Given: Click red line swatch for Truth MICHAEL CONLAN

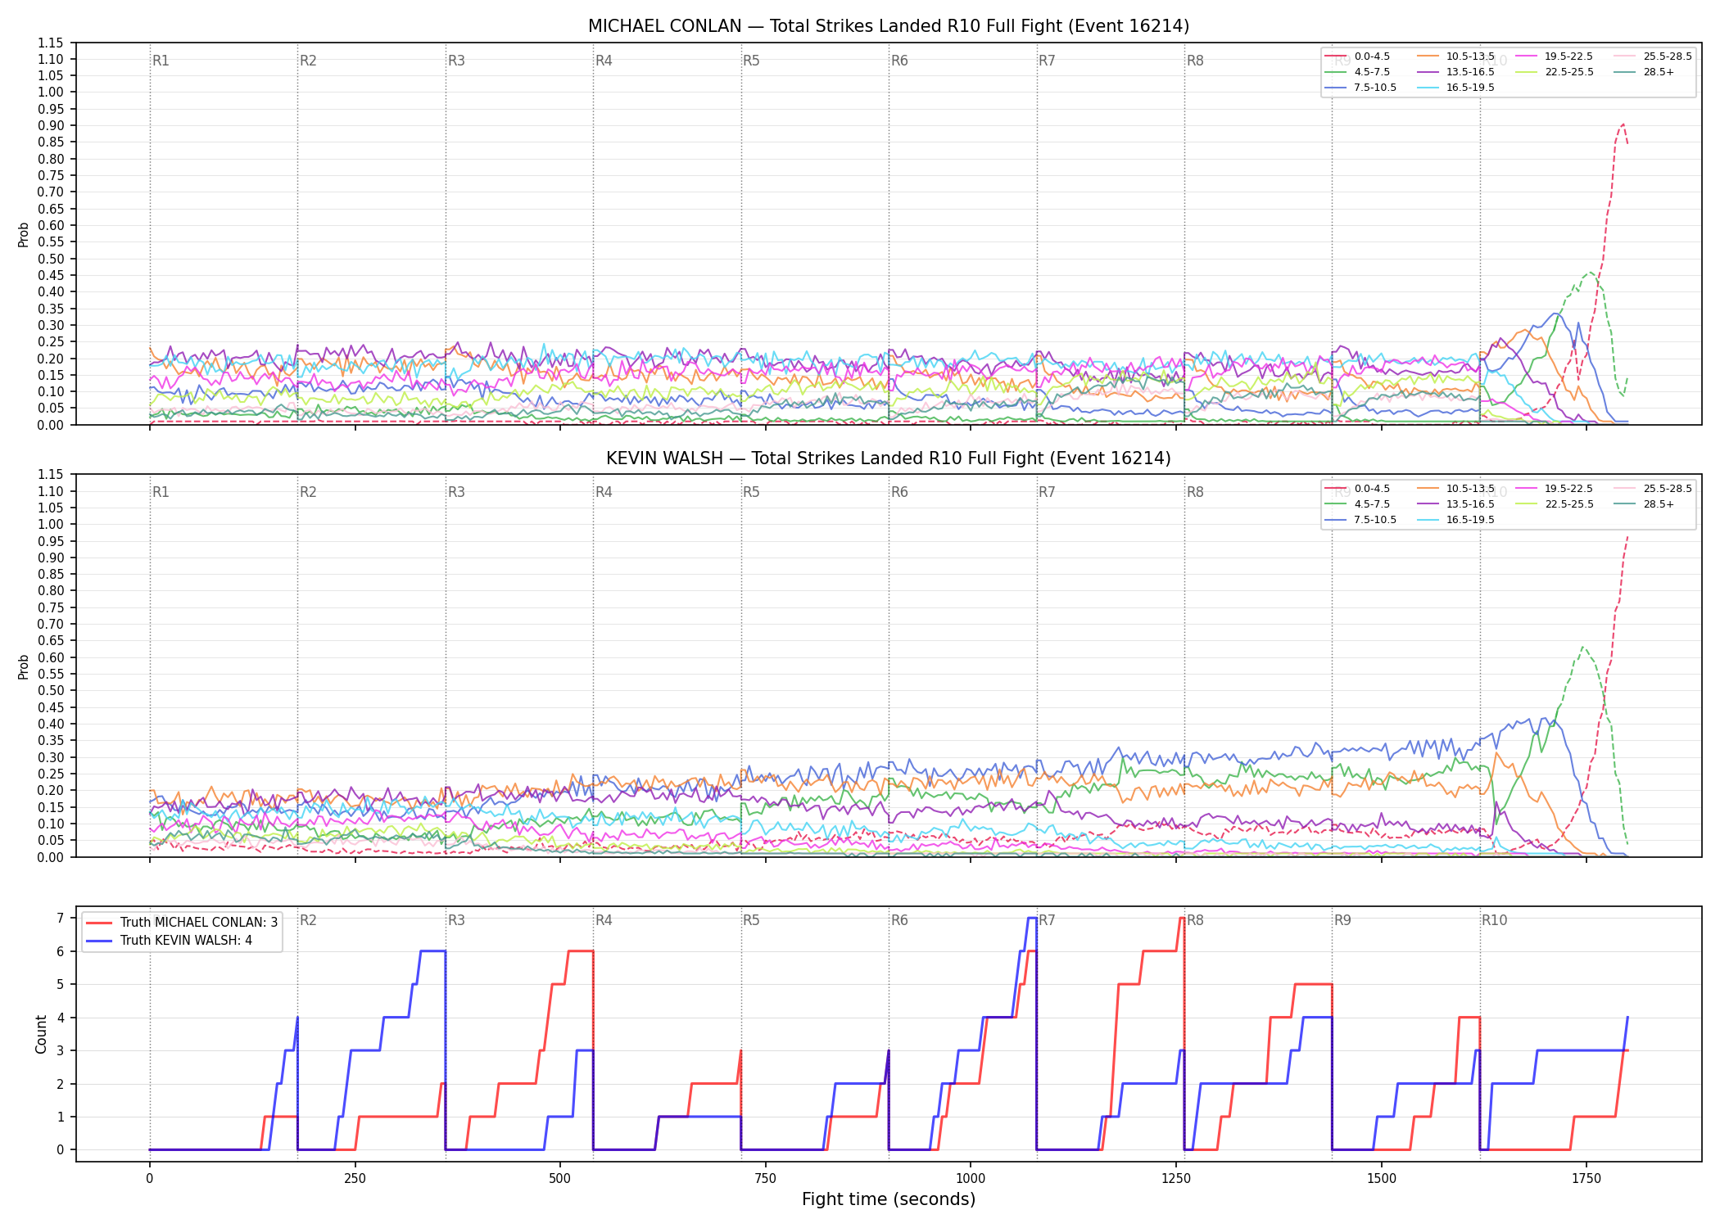Looking at the screenshot, I should click(99, 922).
